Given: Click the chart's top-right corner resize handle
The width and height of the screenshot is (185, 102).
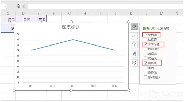Looking at the screenshot, I should pyautogui.click(x=129, y=22).
